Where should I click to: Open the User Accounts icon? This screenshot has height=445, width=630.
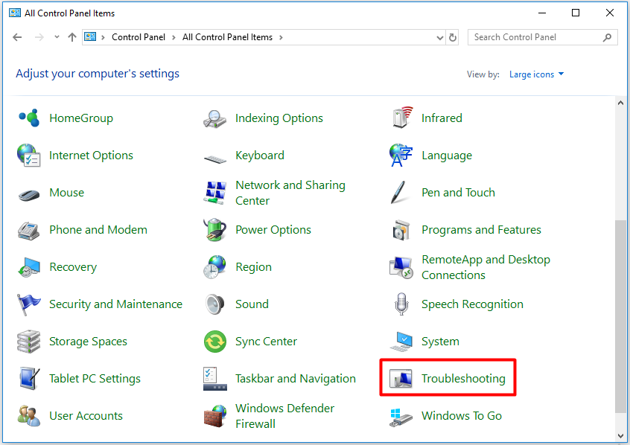click(29, 416)
